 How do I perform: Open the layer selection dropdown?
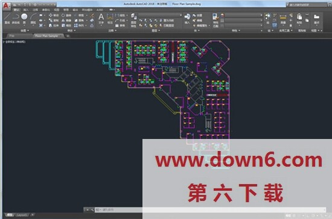(160, 15)
